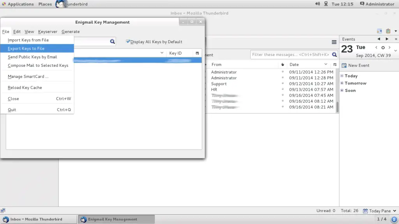
Task: Open the Keyserver menu
Action: [x=48, y=31]
